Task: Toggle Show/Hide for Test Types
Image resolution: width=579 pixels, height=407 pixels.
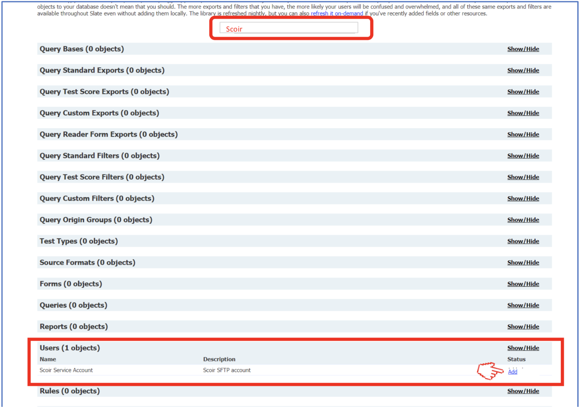Action: tap(523, 241)
